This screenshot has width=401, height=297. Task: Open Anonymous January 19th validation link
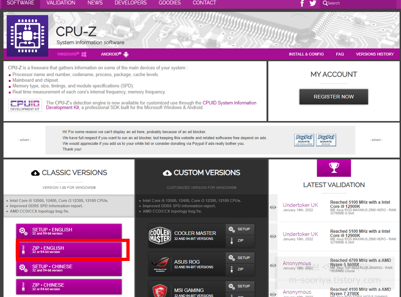(x=297, y=263)
